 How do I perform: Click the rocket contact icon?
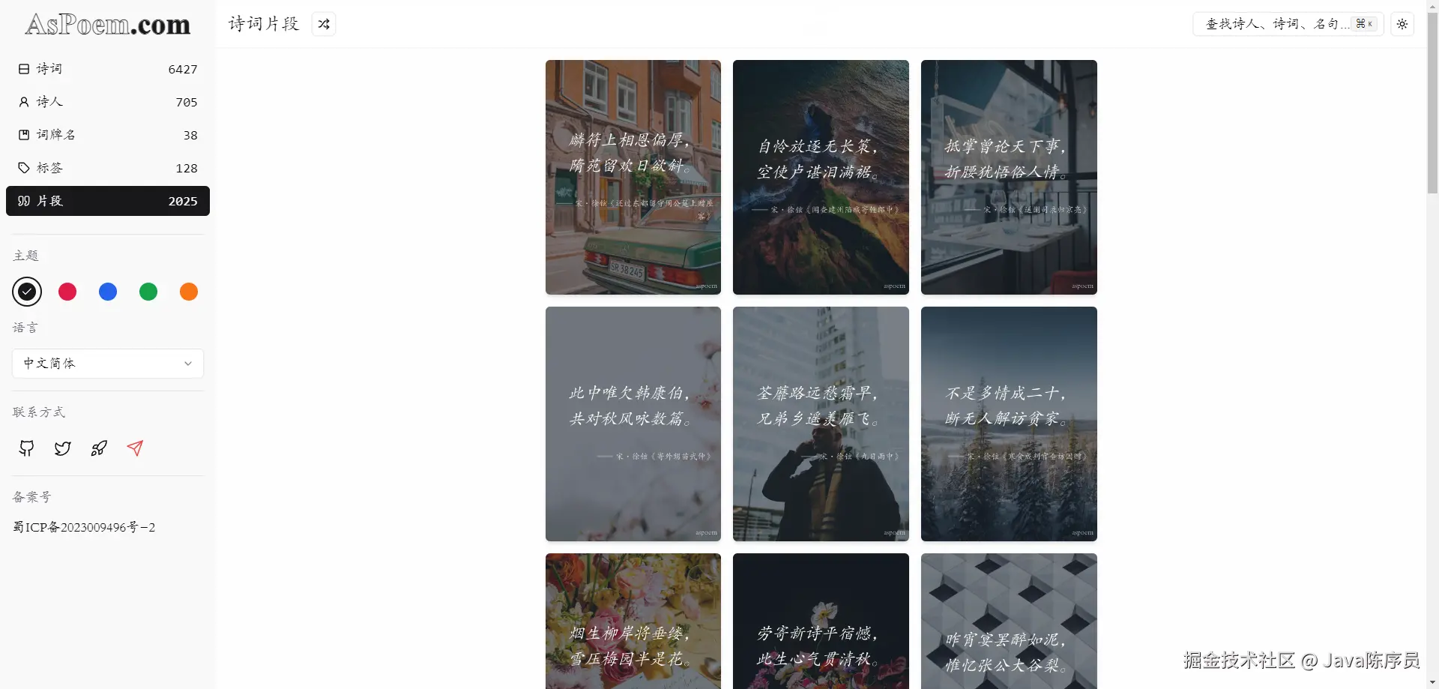99,448
